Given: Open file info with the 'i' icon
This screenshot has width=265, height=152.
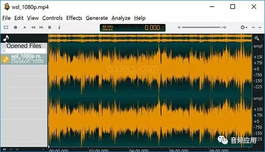Looking at the screenshot, I should tap(59, 27).
